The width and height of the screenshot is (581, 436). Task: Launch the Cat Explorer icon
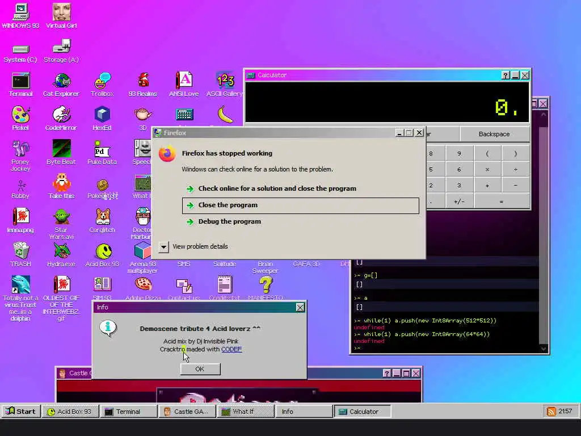click(x=61, y=85)
